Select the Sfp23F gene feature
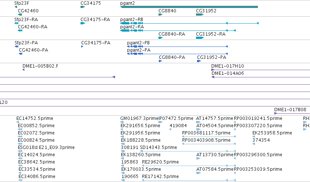 [x=16, y=7]
